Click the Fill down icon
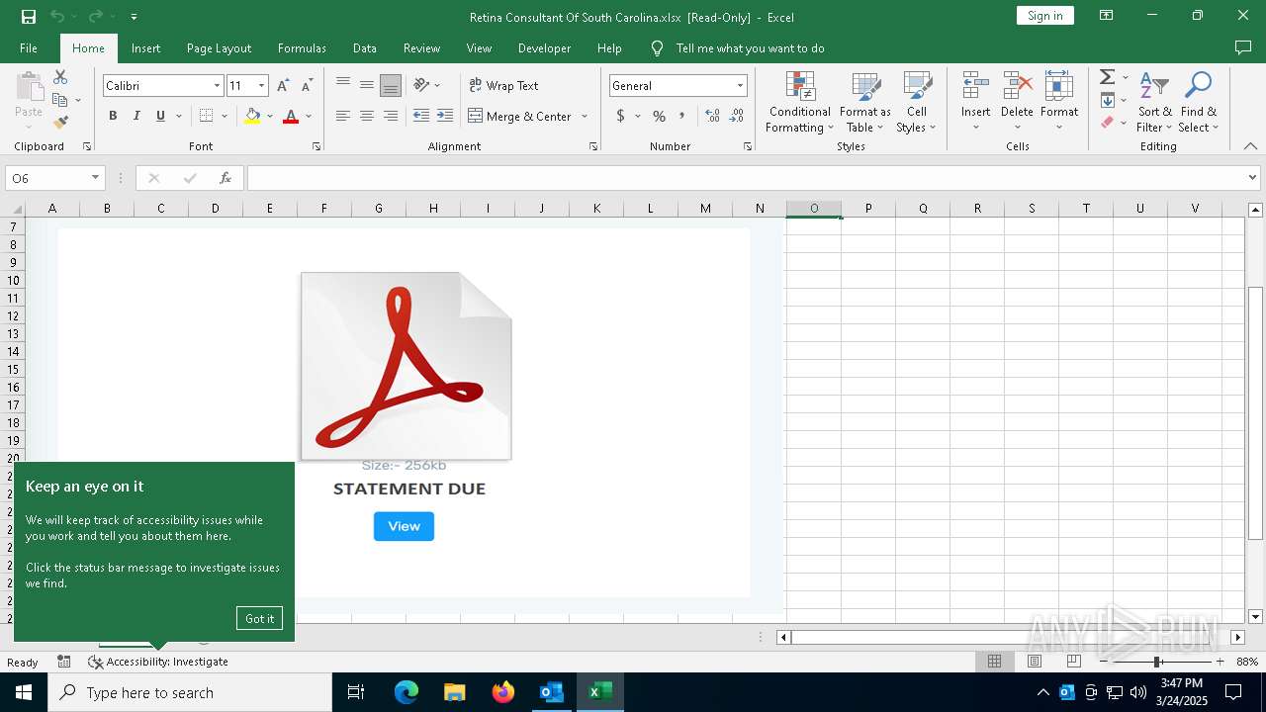This screenshot has width=1266, height=712. (1108, 100)
